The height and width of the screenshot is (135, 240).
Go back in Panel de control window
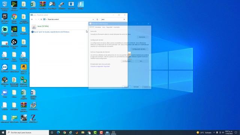click(32, 19)
